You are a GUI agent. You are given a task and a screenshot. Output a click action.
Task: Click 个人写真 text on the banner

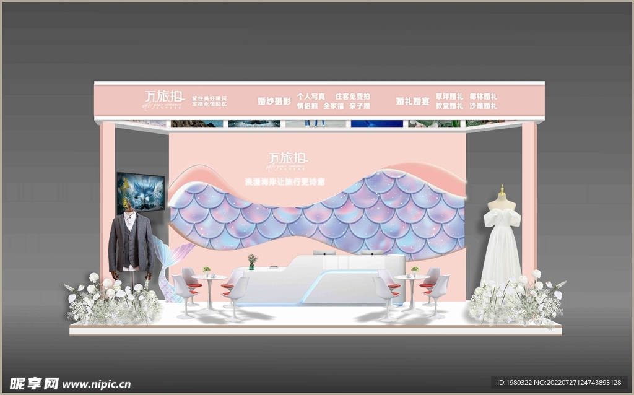311,97
